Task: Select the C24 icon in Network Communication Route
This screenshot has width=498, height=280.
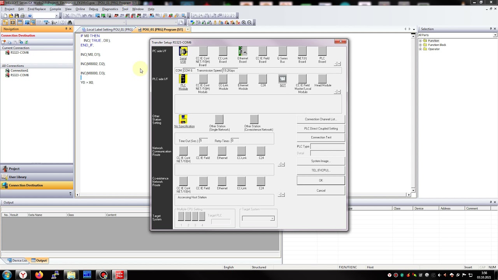Action: 261,151
